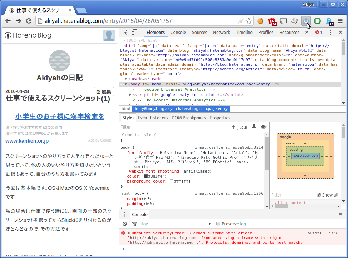Click the browser forward arrow

pyautogui.click(x=19, y=21)
